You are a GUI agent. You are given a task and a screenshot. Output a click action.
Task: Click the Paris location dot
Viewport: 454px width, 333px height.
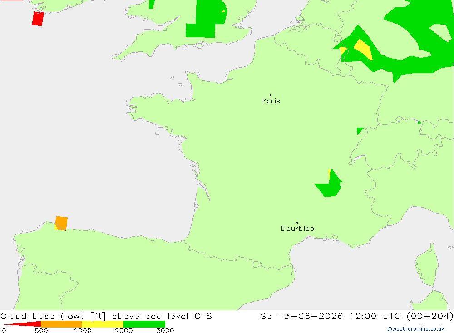pos(271,95)
